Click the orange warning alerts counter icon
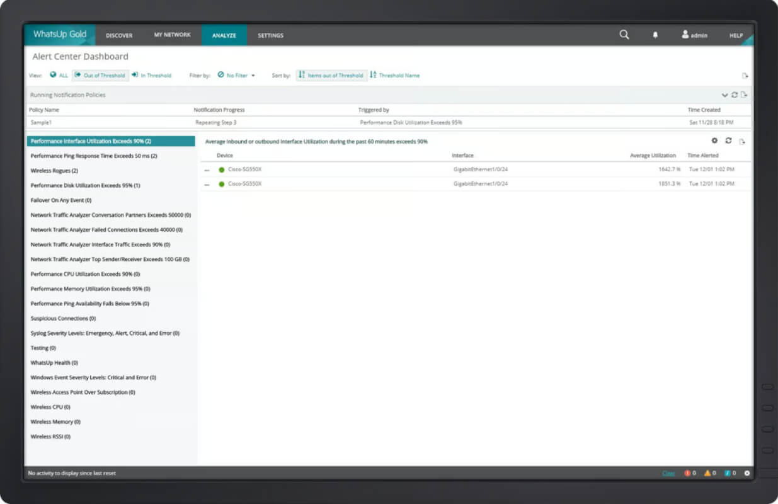Image resolution: width=778 pixels, height=504 pixels. tap(707, 473)
